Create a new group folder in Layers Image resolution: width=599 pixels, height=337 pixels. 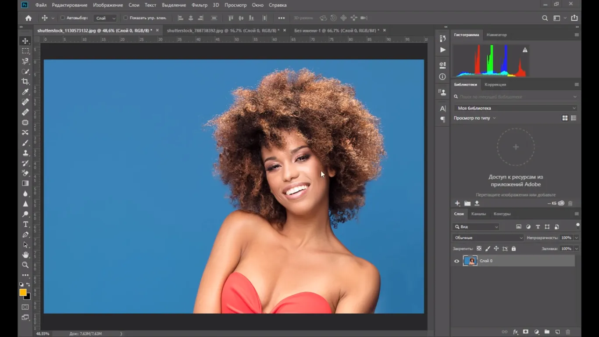(547, 332)
